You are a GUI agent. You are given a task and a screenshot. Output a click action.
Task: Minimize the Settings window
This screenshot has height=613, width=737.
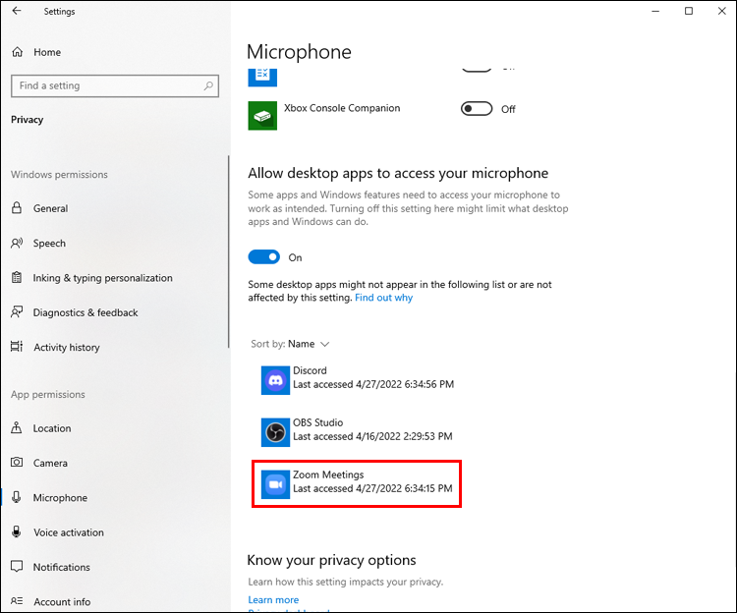(655, 11)
